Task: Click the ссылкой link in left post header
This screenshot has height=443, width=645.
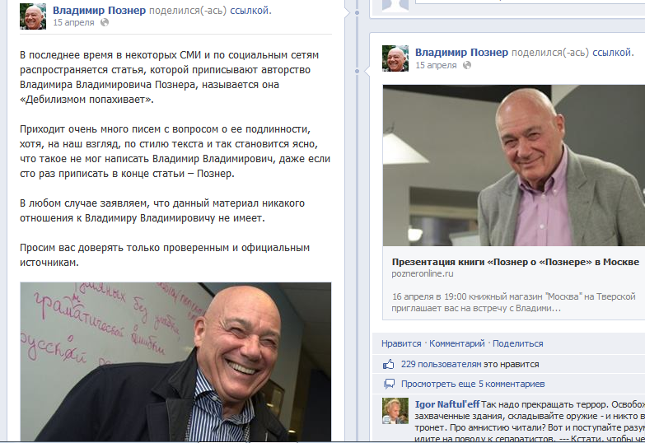Action: (250, 10)
